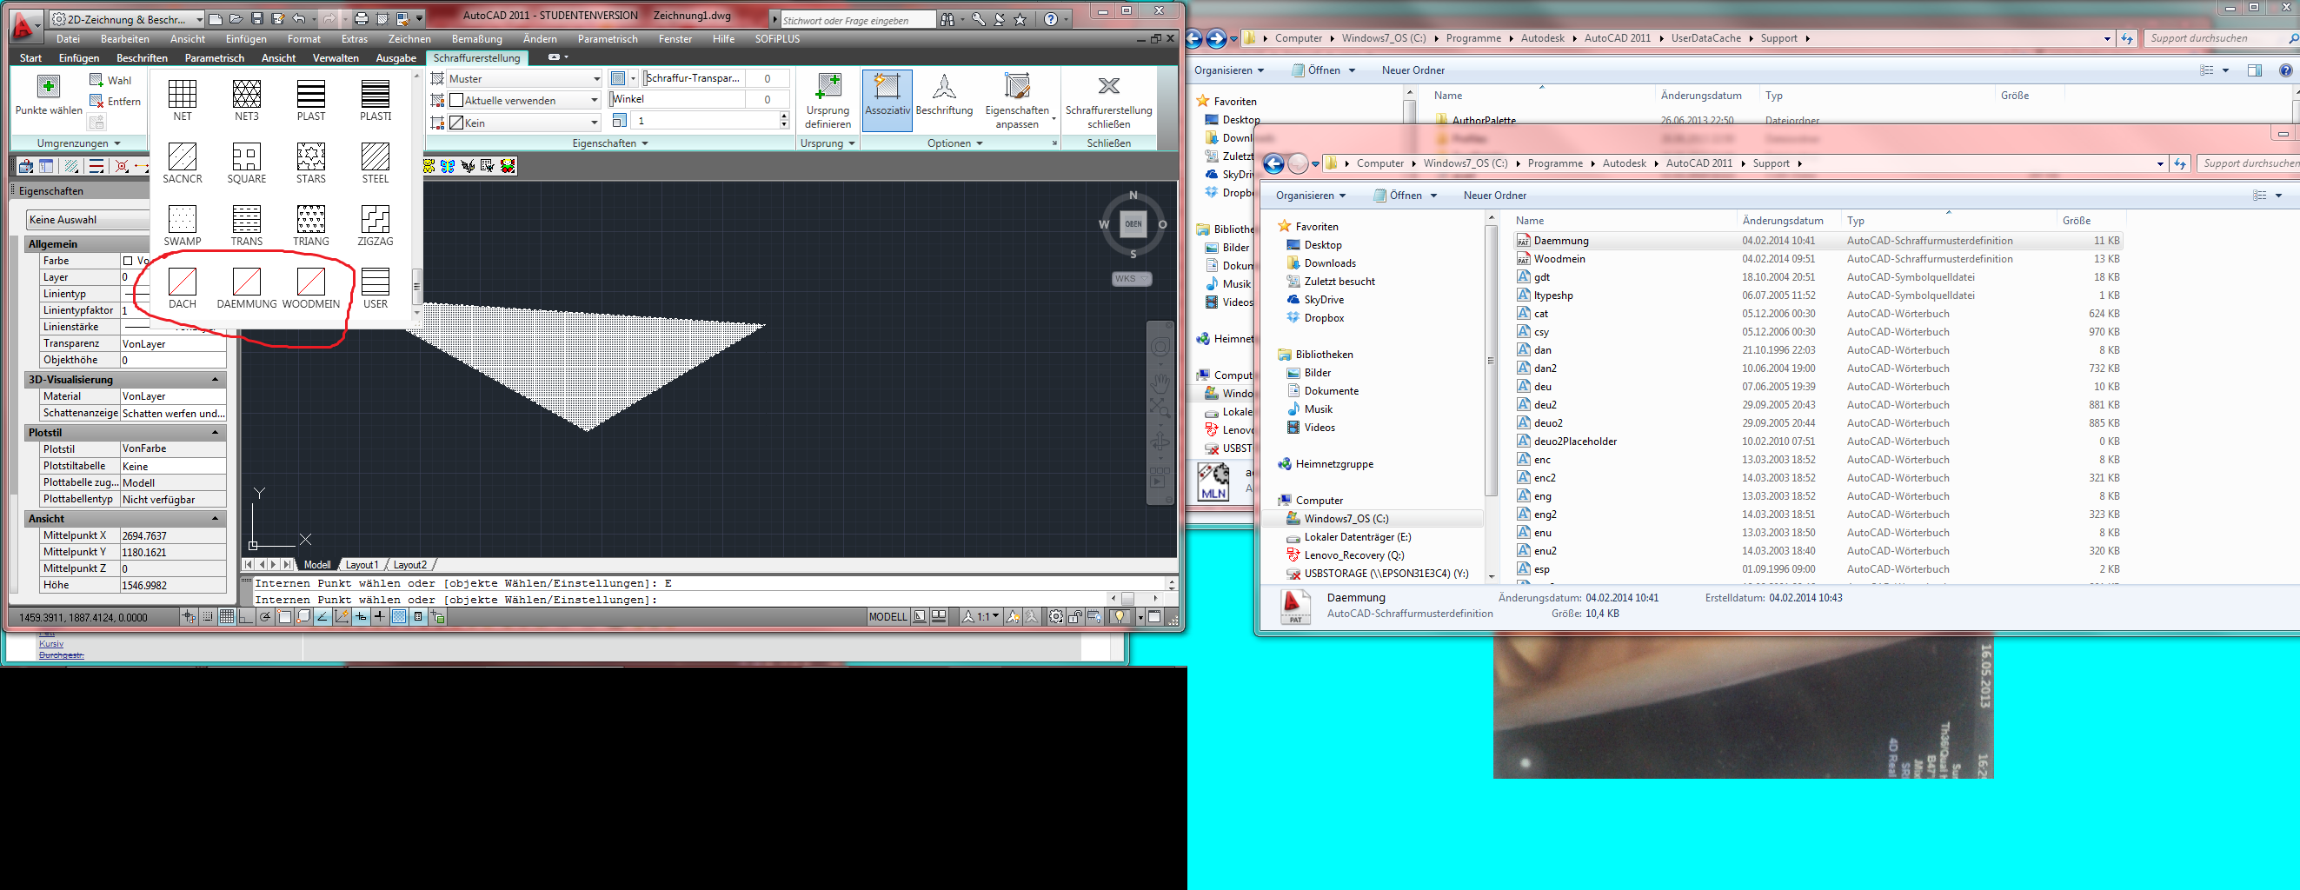The width and height of the screenshot is (2300, 890).
Task: Open the 2D-Zeichnung & Beschr workspace dropdown
Action: pyautogui.click(x=128, y=19)
